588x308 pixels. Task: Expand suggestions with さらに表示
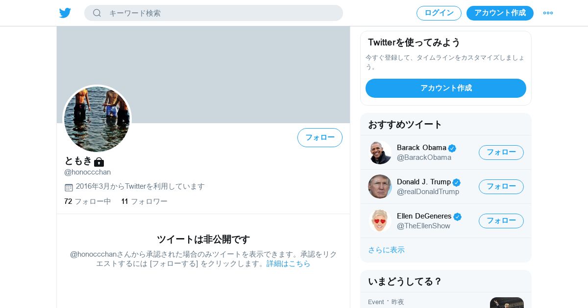click(386, 250)
